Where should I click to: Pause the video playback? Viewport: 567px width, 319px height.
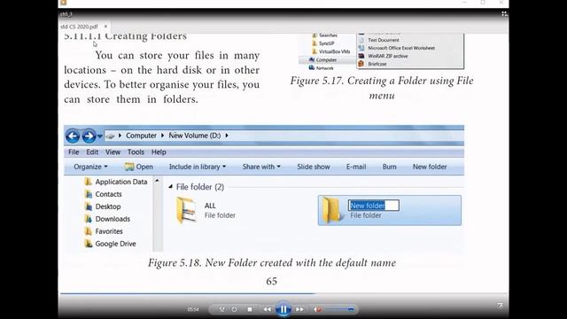click(283, 309)
